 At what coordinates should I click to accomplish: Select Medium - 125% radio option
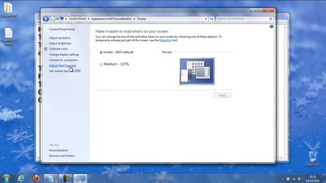point(101,65)
